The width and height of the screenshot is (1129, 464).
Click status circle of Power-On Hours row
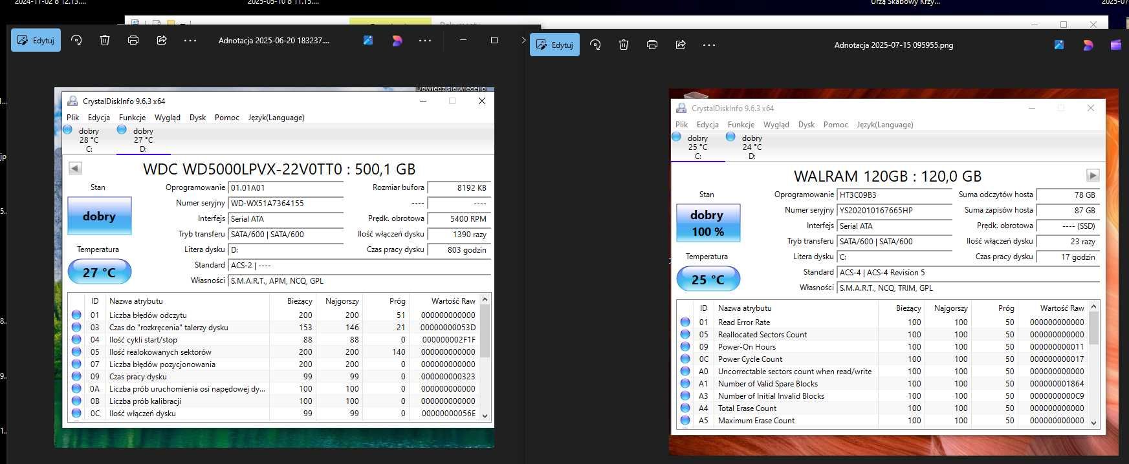tap(685, 346)
